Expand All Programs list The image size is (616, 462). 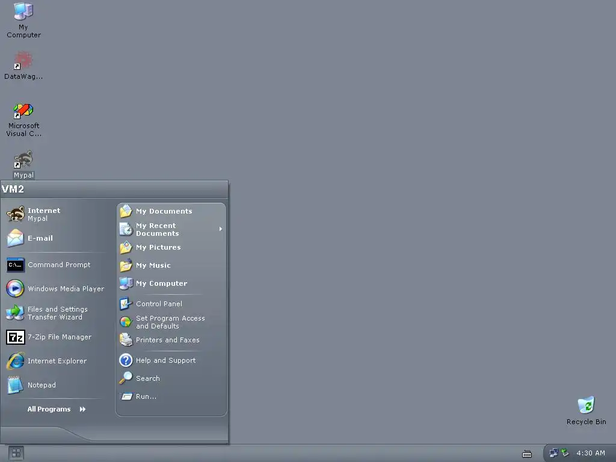56,409
